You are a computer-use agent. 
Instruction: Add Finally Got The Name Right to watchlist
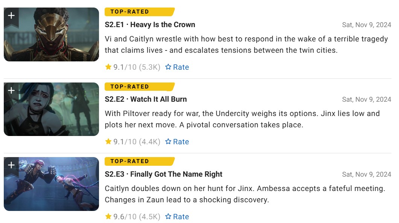click(x=11, y=165)
